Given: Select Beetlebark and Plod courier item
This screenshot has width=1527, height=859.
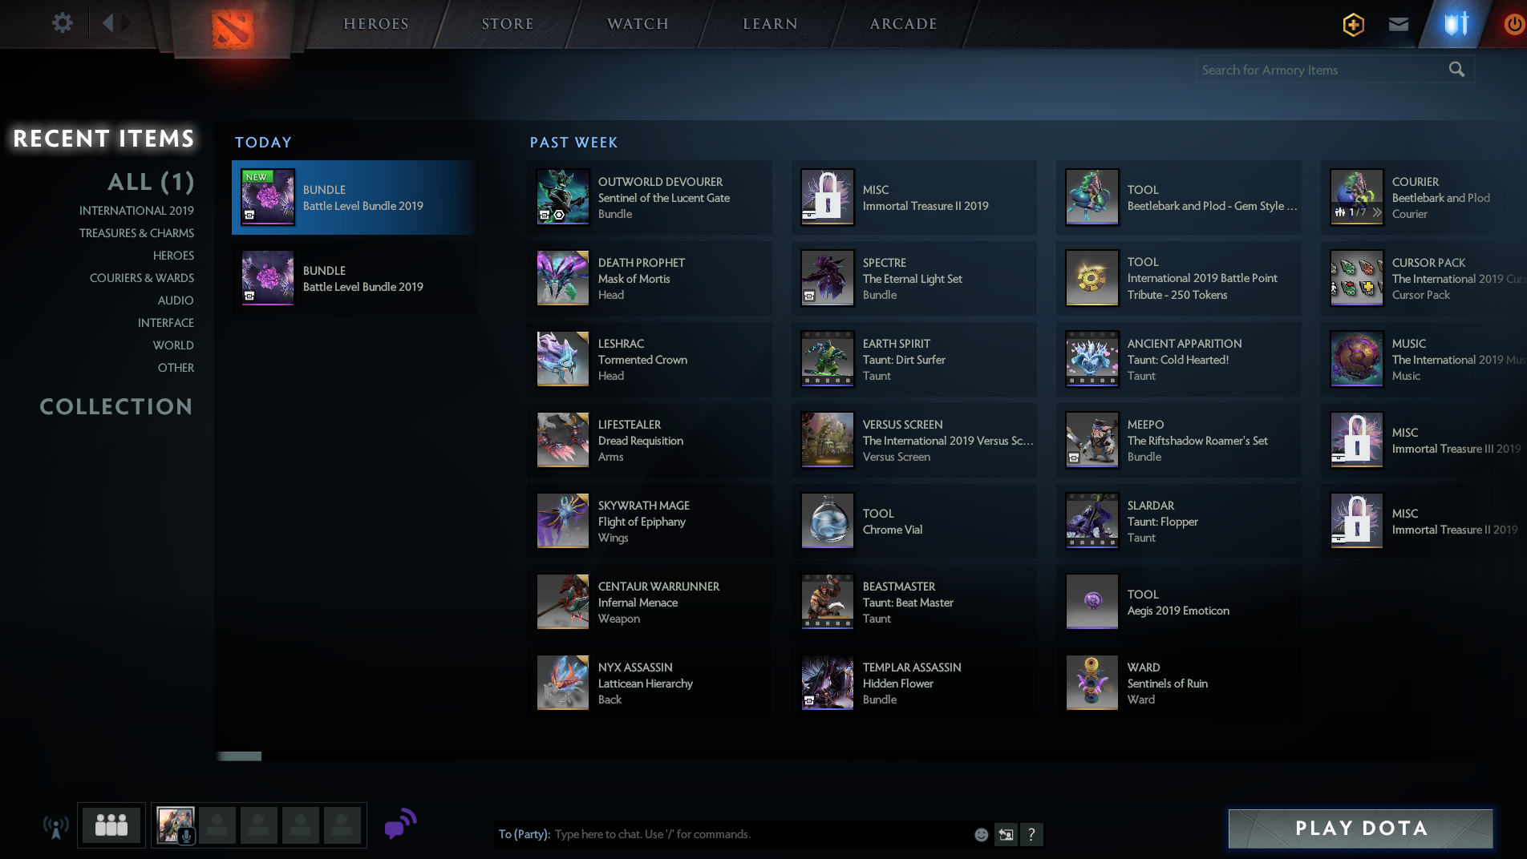Looking at the screenshot, I should click(1424, 197).
